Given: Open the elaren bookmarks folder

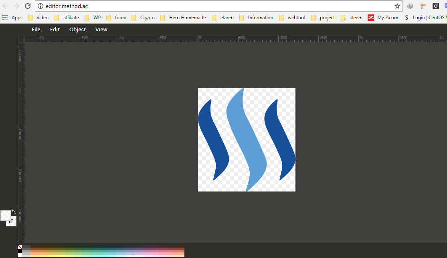Looking at the screenshot, I should (222, 18).
